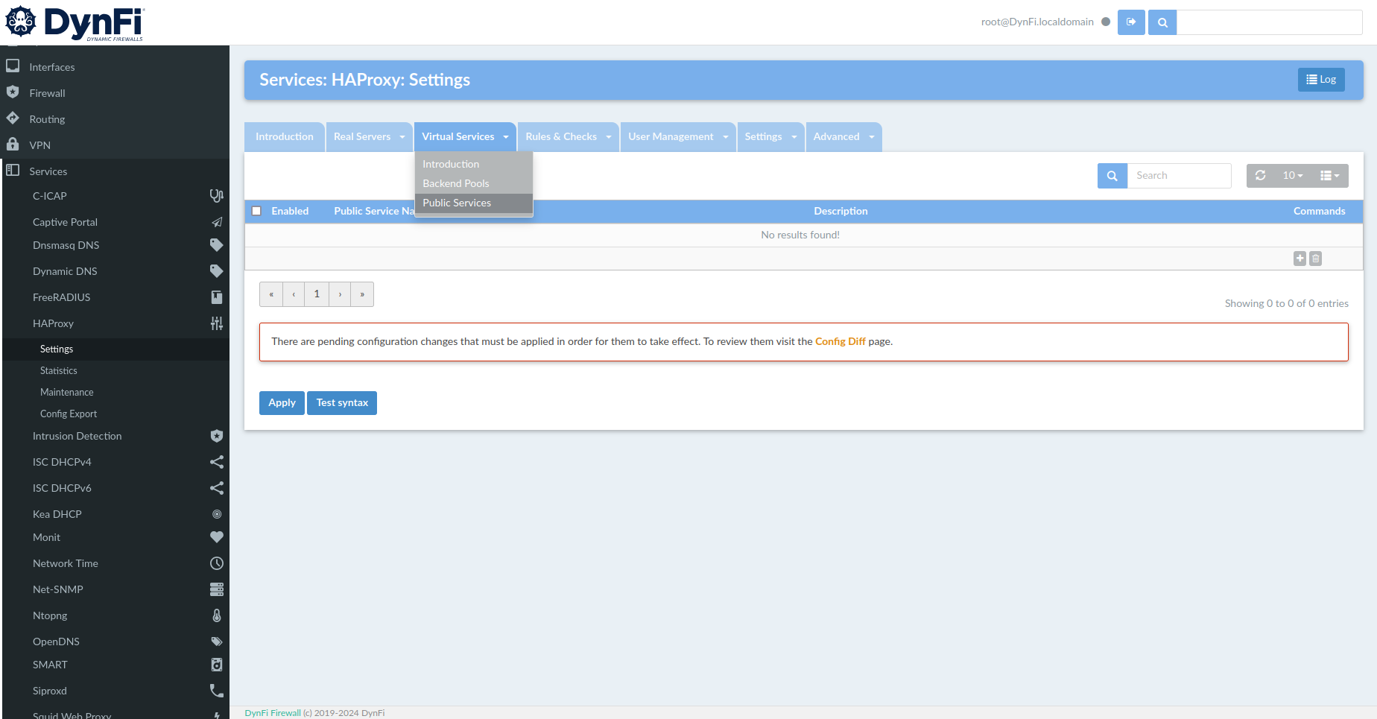
Task: Delete selected public services with trash icon
Action: pyautogui.click(x=1316, y=259)
